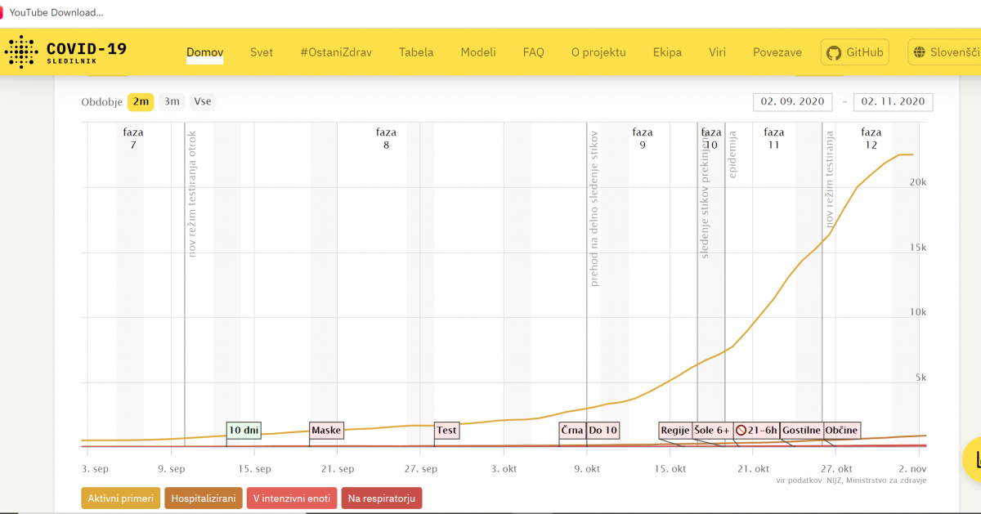Select the 2m period range
The image size is (981, 514).
(x=141, y=102)
